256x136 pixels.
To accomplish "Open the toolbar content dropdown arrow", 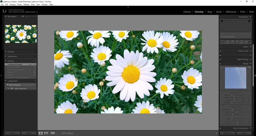I will click(x=217, y=133).
